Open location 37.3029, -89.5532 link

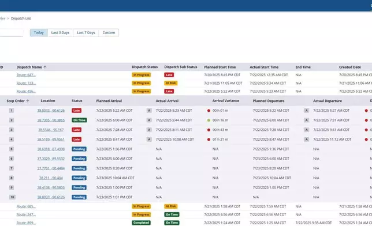pos(51,159)
